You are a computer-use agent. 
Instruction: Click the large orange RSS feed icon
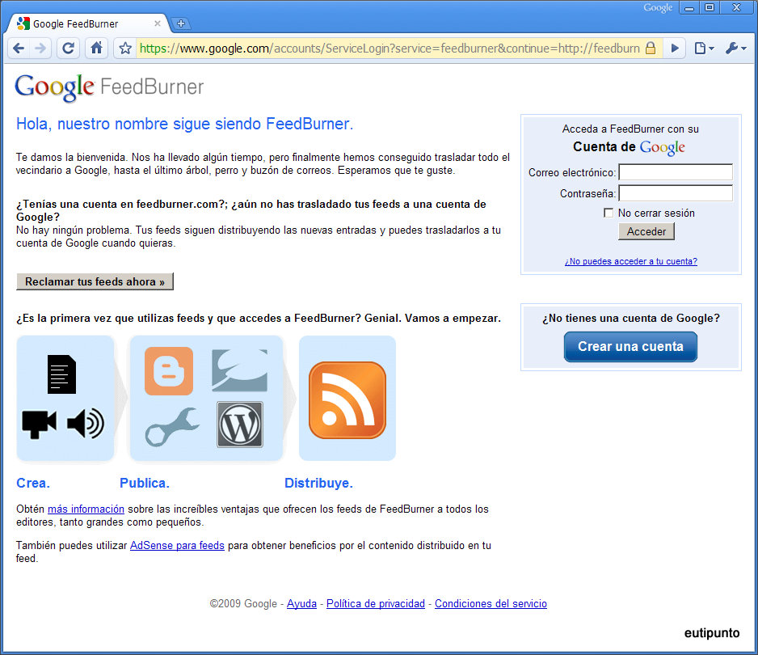[347, 400]
